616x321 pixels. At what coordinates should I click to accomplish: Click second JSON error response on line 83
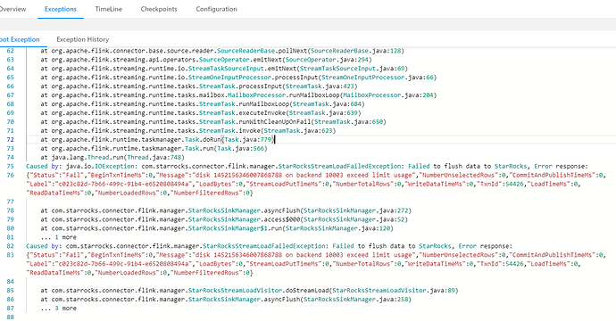point(316,264)
